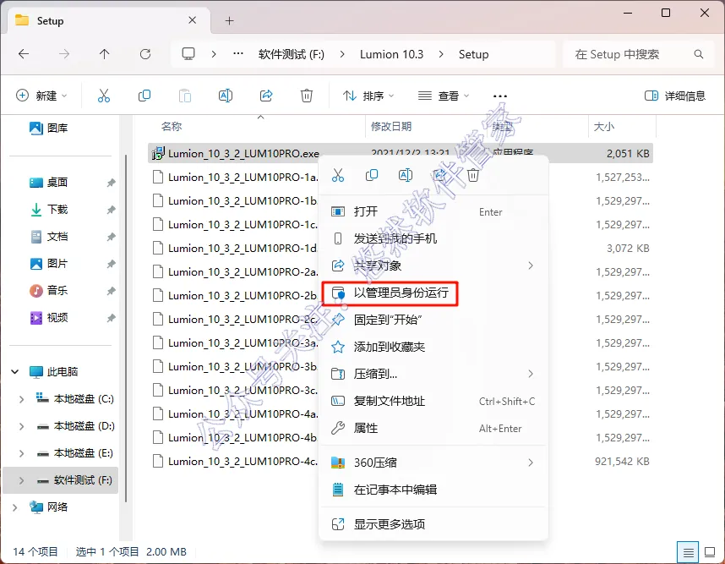This screenshot has height=564, width=725.
Task: Go up one folder level
Action: click(105, 54)
